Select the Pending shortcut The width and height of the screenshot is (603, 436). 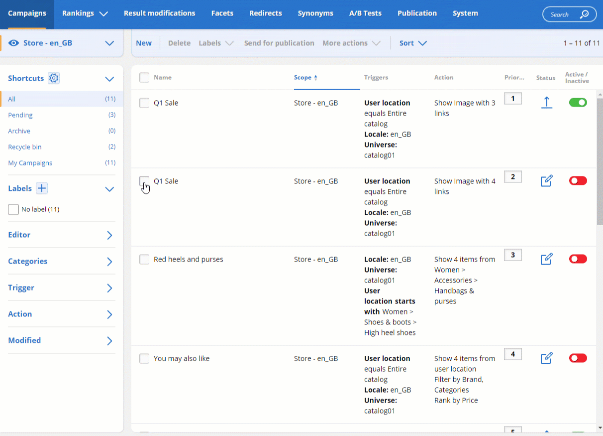point(62,115)
